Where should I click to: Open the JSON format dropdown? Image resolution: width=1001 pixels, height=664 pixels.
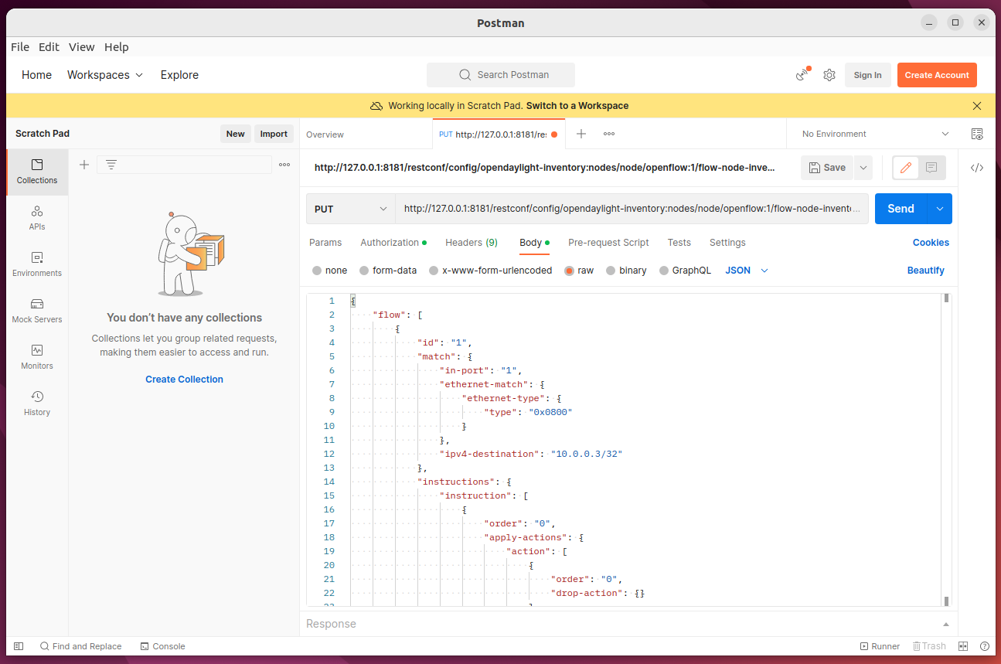747,271
